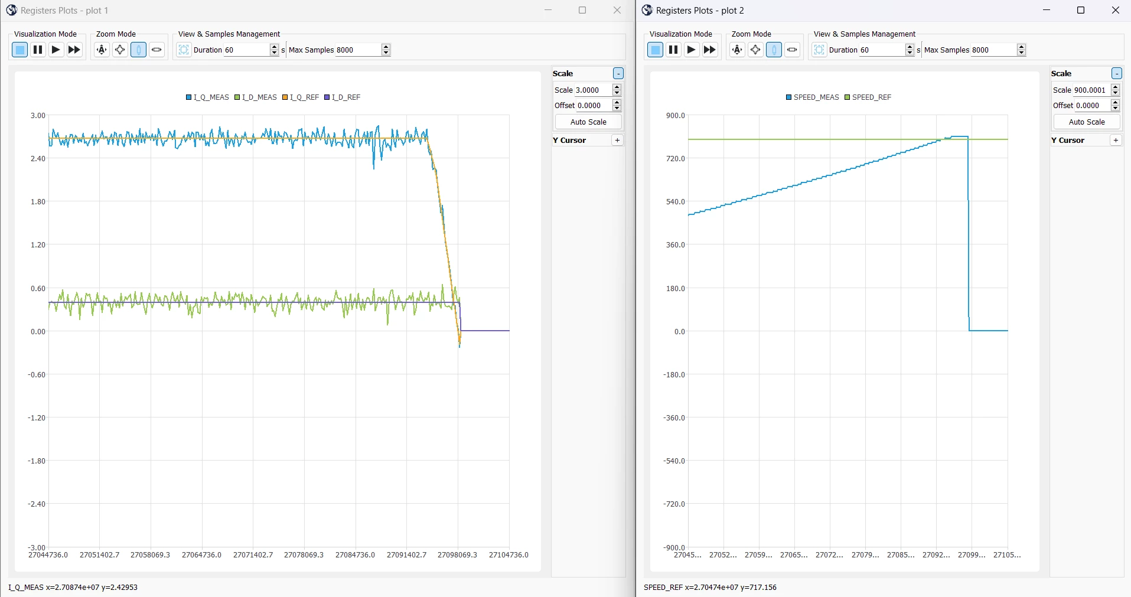The height and width of the screenshot is (597, 1131).
Task: Click fit-to-view icon beside Duration in plot 1
Action: 184,50
